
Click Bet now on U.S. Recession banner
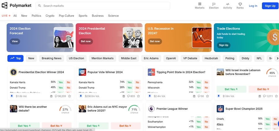pyautogui.click(x=155, y=41)
